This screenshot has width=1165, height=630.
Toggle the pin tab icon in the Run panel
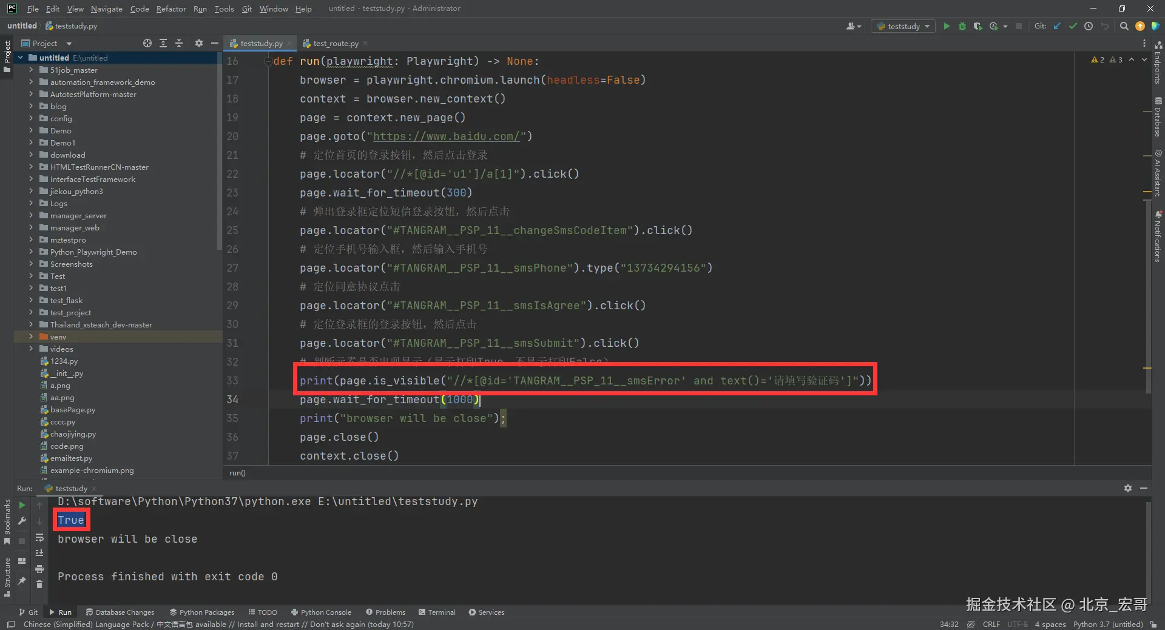click(22, 581)
